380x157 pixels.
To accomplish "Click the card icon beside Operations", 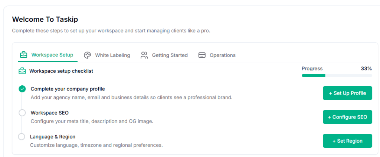I will [202, 55].
